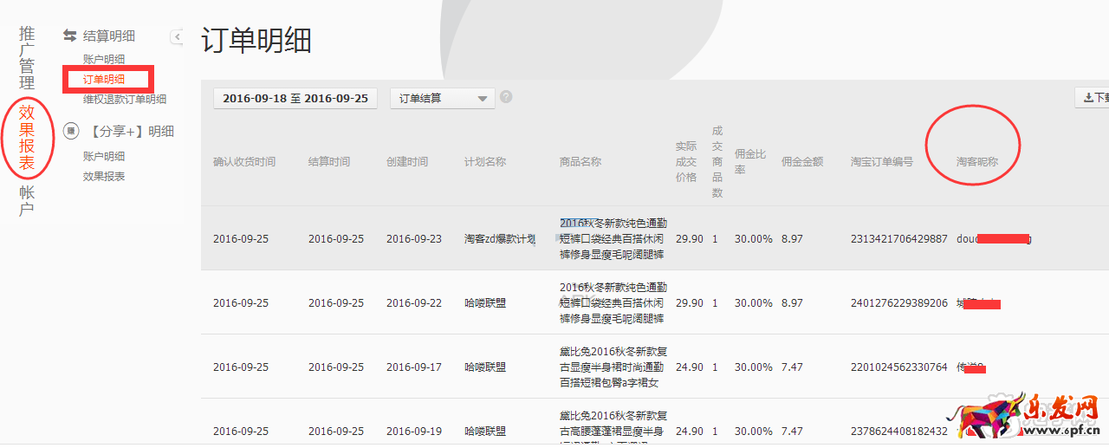Collapse the sidebar with the arrow icon
Viewport: 1109px width, 448px height.
pyautogui.click(x=178, y=36)
